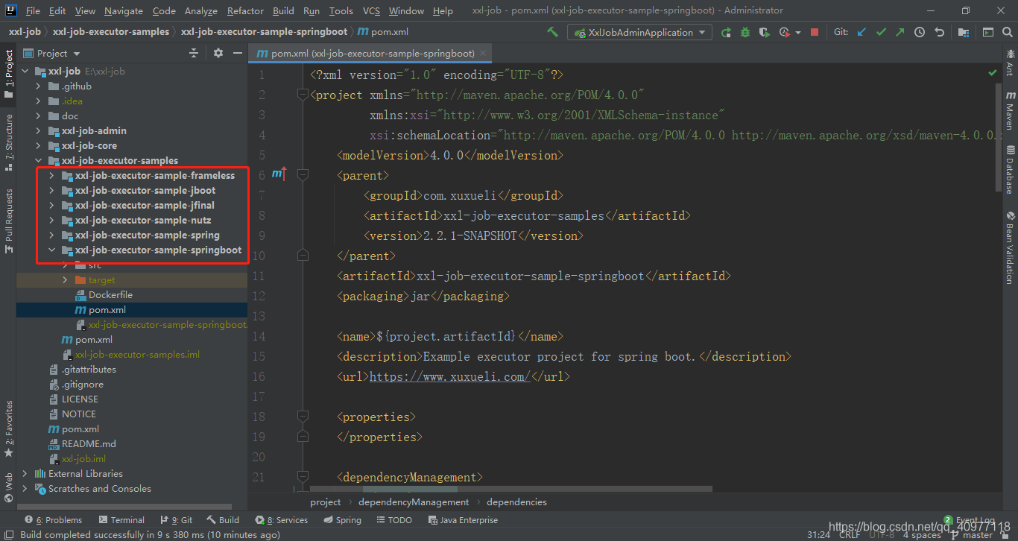Image resolution: width=1018 pixels, height=541 pixels.
Task: Expand the xxl-job-admin module
Action: pos(38,130)
